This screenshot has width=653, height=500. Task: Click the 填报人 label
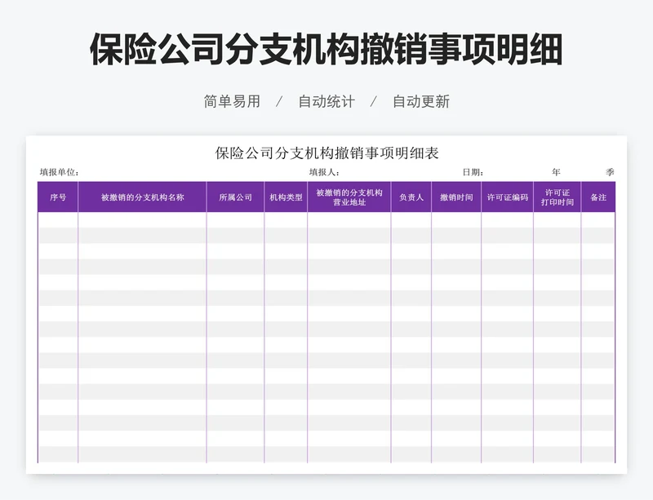point(324,172)
